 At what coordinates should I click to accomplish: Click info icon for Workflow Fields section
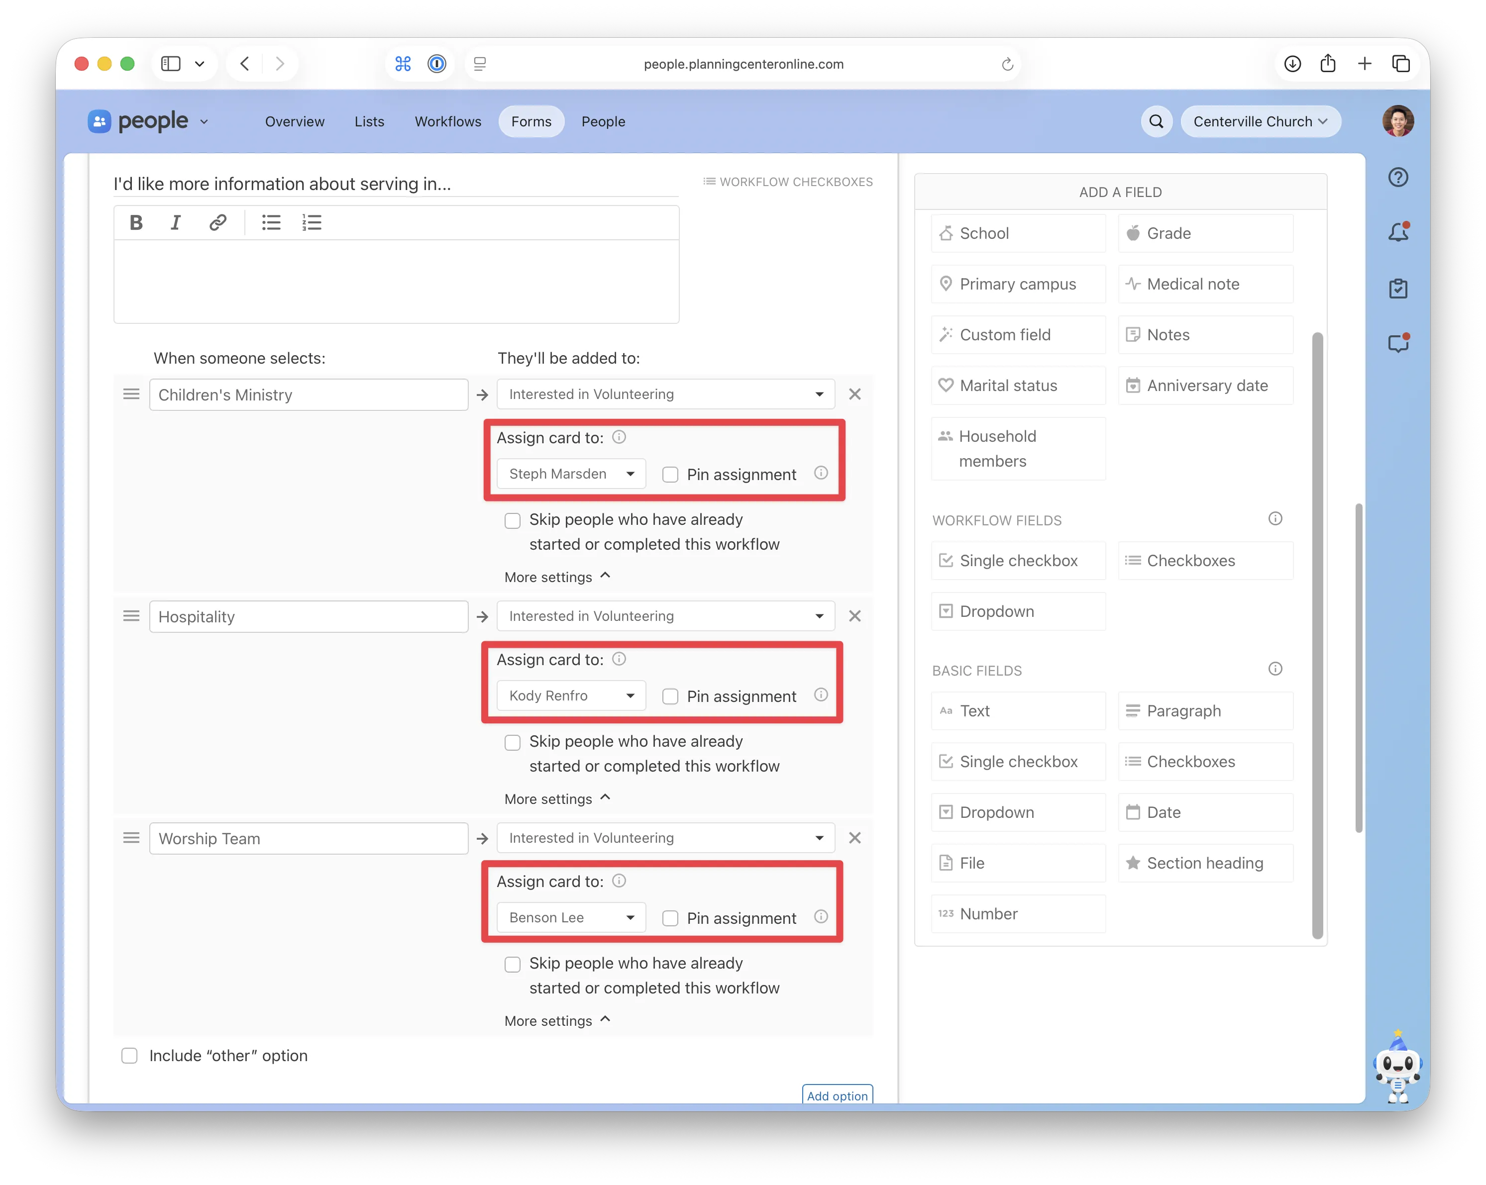1275,518
